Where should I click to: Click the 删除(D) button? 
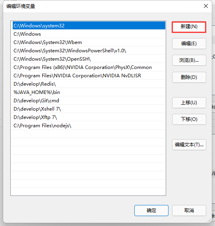[x=189, y=77]
